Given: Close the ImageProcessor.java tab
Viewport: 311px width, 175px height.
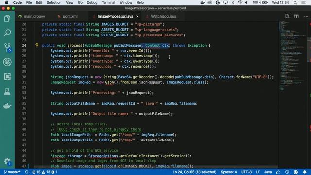Looking at the screenshot, I should (137, 16).
